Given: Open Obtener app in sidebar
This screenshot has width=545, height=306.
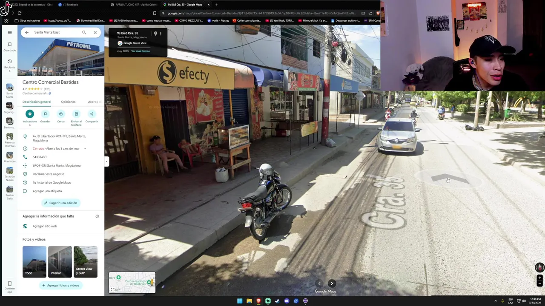Looking at the screenshot, I should tap(9, 287).
